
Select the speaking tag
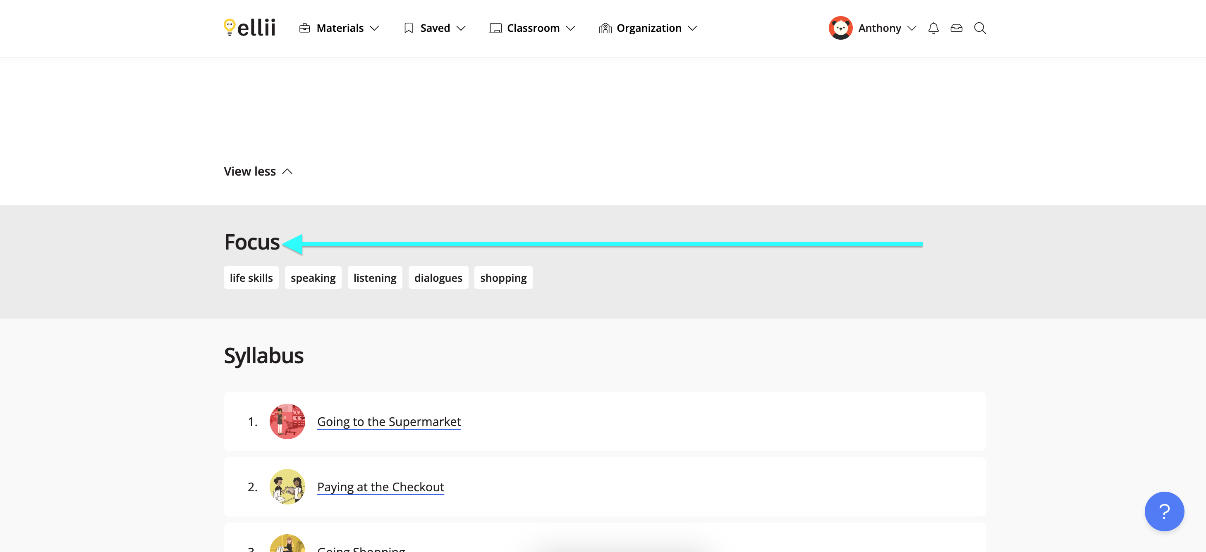313,278
